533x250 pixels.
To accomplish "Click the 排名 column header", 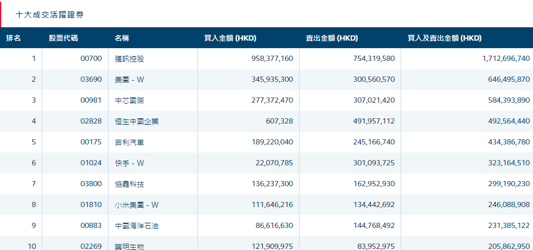I will click(x=13, y=38).
